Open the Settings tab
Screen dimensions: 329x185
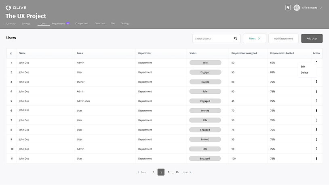[x=125, y=23]
